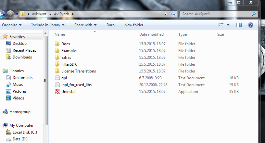Screen dimensions: 265x143
Task: Select the Uninstall application icon
Action: [57, 91]
